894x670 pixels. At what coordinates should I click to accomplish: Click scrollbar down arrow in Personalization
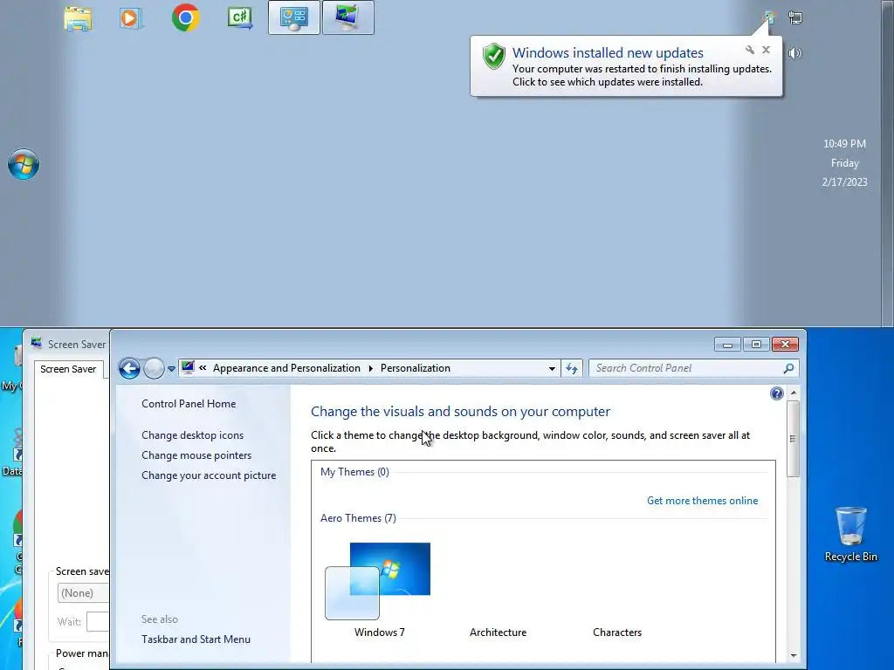793,655
